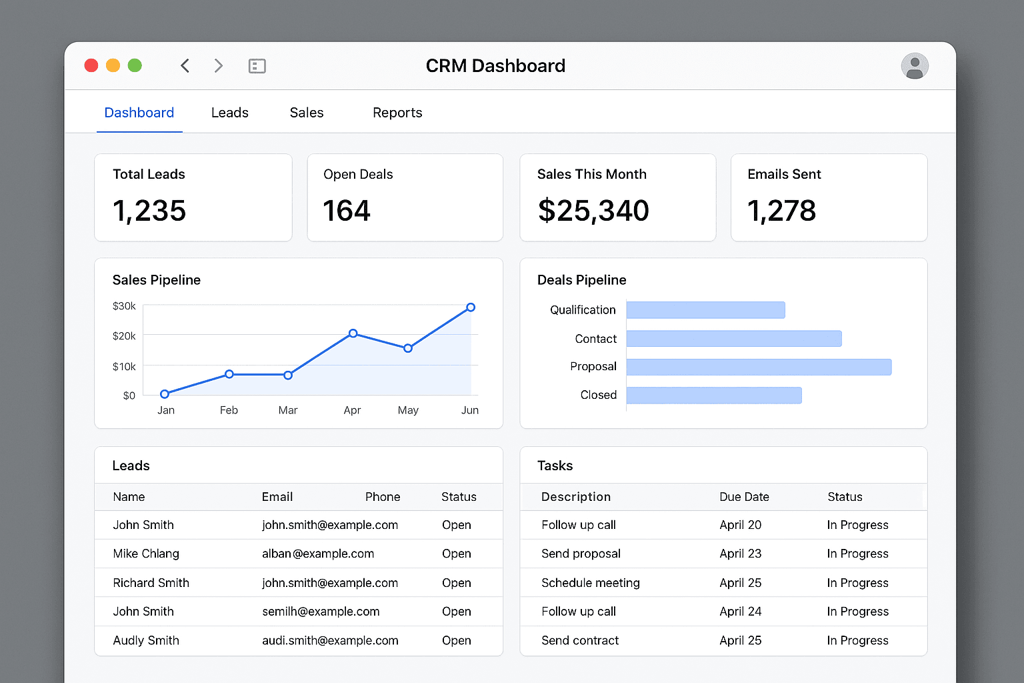Click the yellow minimize window button
Screen dimensions: 1024x683
tap(113, 65)
